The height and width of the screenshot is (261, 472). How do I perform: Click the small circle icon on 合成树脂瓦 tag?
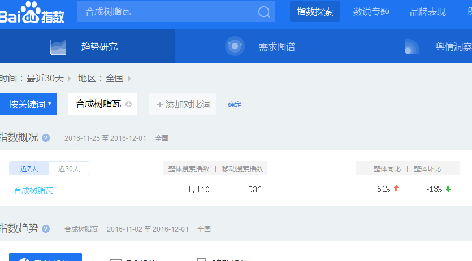(128, 105)
